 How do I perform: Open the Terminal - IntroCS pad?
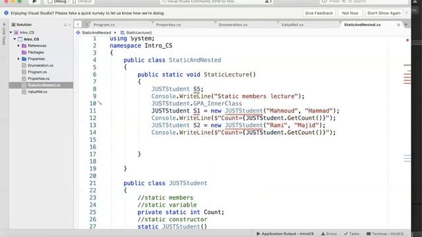[x=385, y=234]
